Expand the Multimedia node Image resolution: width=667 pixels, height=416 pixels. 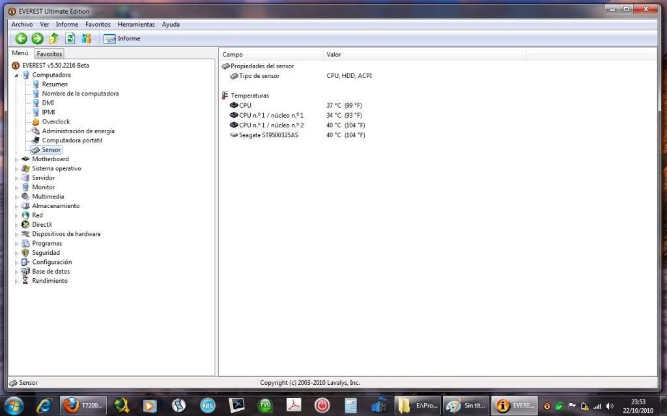click(x=16, y=197)
